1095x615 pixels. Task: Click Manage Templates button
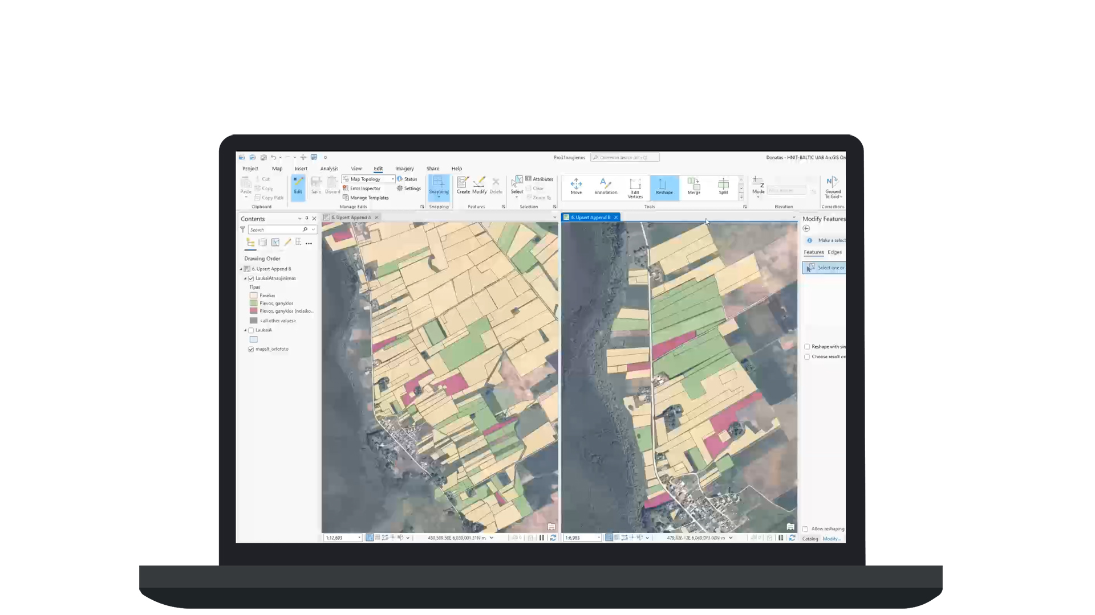369,198
